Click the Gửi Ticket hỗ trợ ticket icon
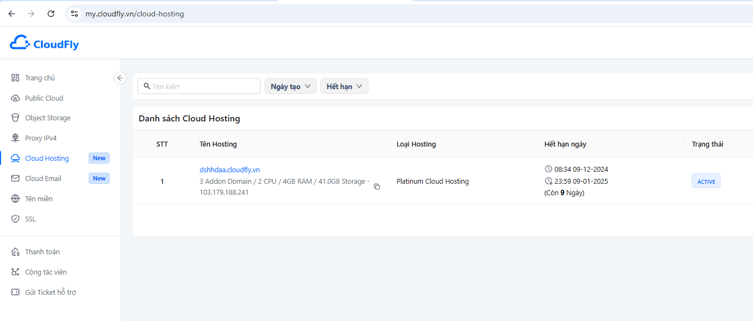The height and width of the screenshot is (321, 753). click(15, 292)
